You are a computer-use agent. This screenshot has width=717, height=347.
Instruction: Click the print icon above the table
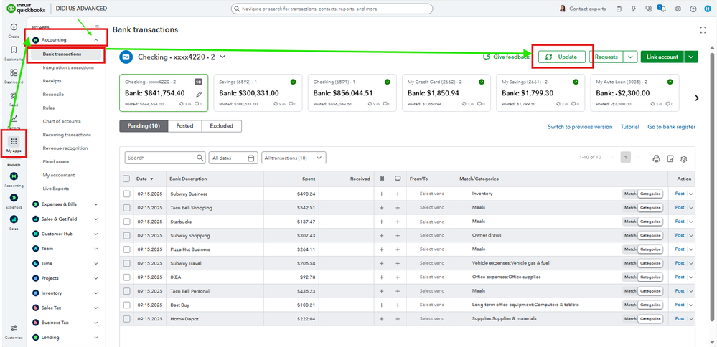pos(656,158)
